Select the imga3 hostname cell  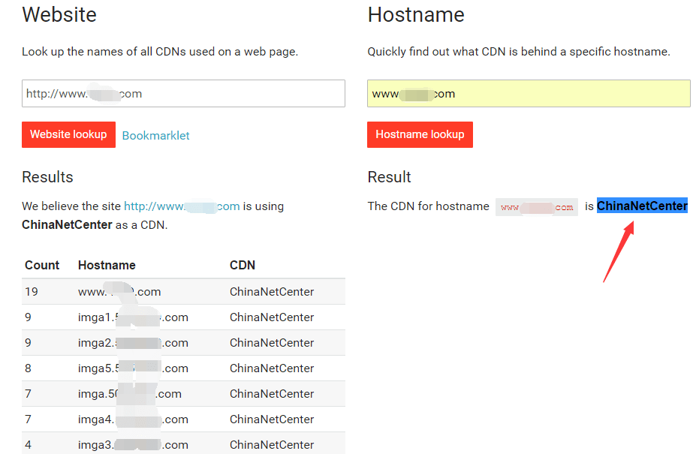pos(133,445)
